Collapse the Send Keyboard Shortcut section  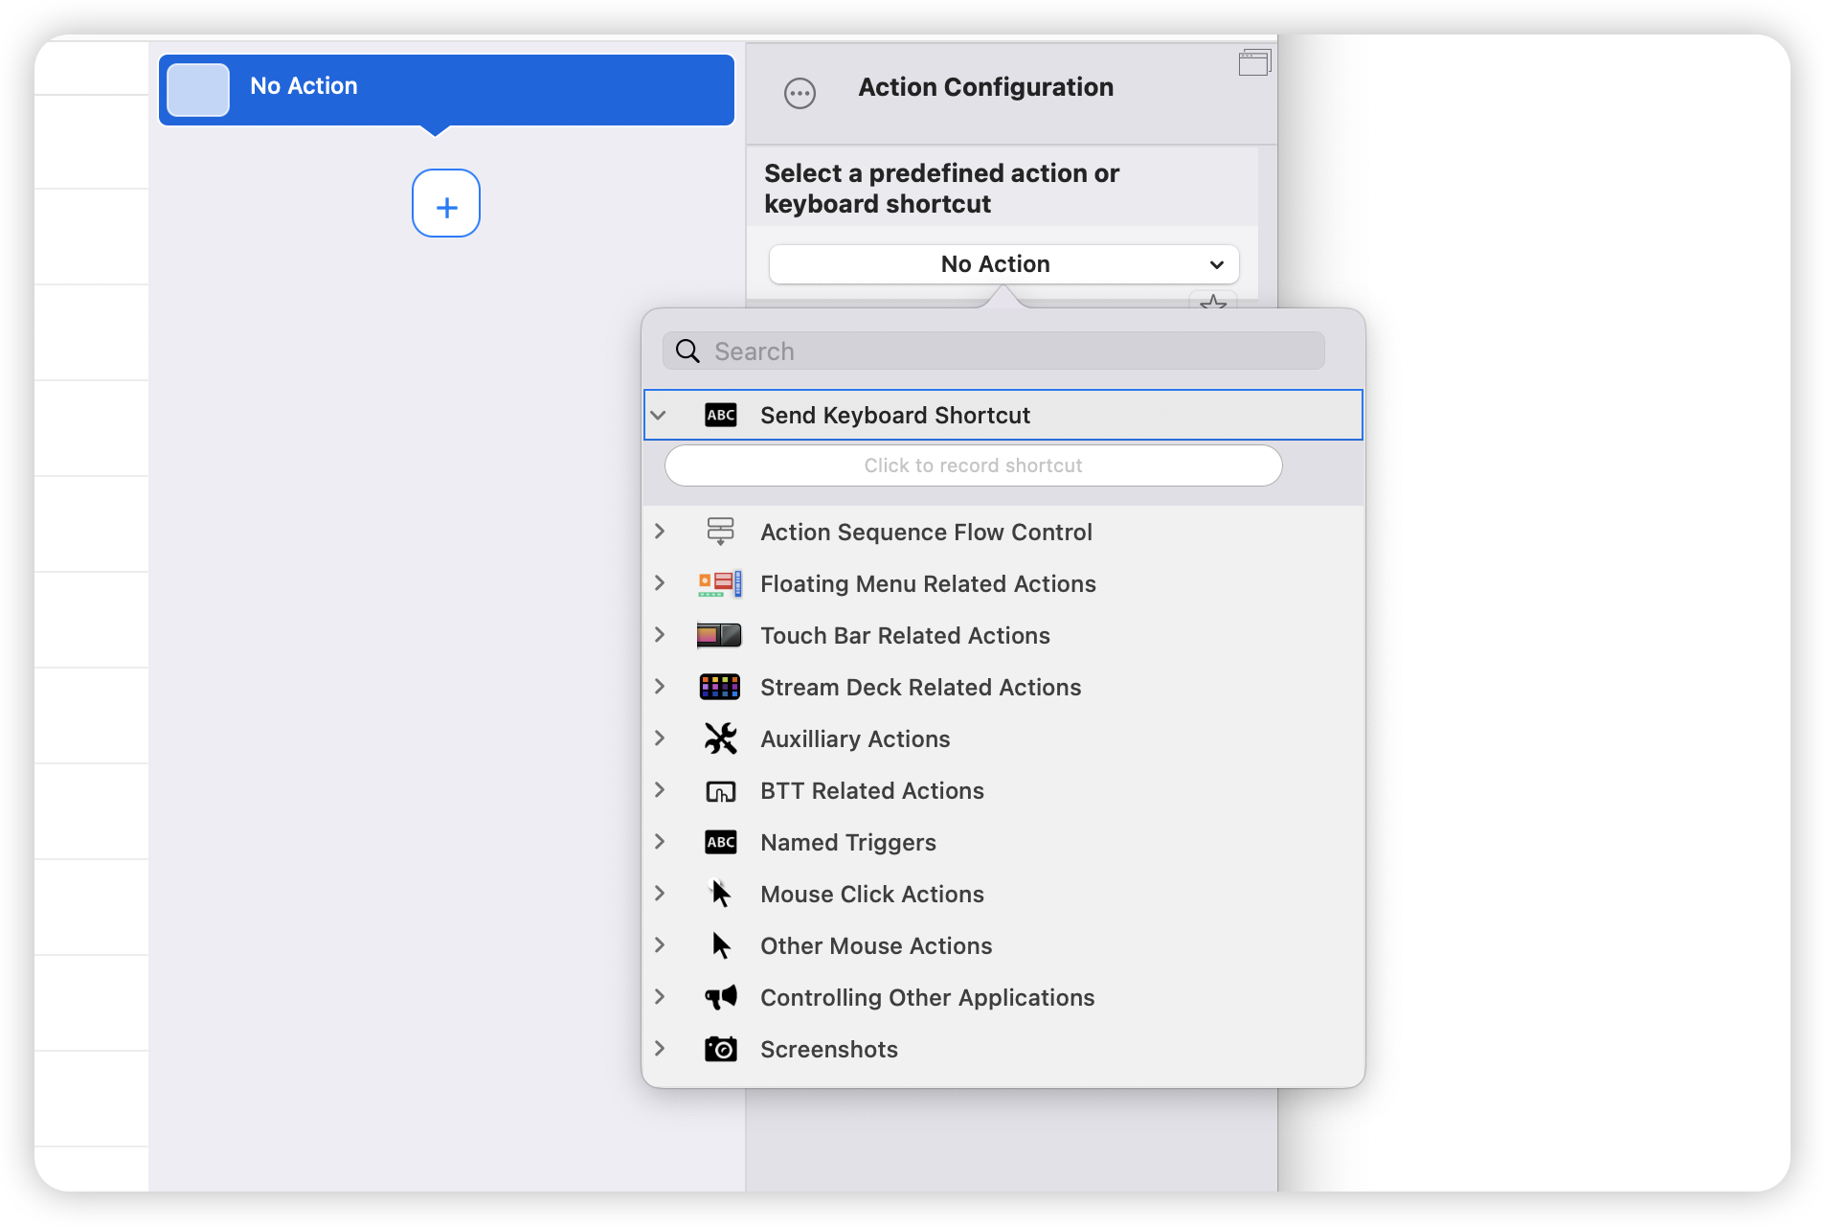coord(659,416)
